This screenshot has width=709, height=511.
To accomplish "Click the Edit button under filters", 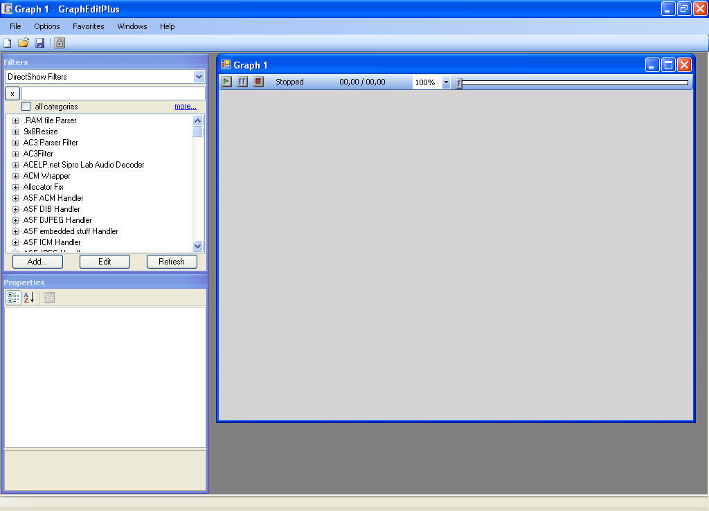I will coord(105,261).
